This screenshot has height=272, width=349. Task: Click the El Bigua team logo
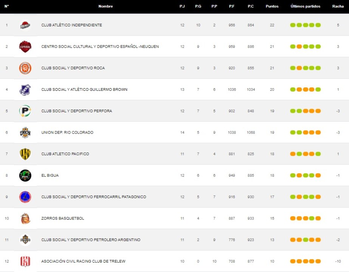pos(25,176)
